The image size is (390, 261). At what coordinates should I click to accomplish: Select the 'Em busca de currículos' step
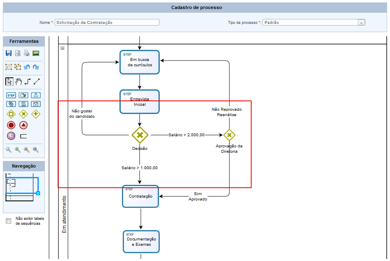point(140,62)
